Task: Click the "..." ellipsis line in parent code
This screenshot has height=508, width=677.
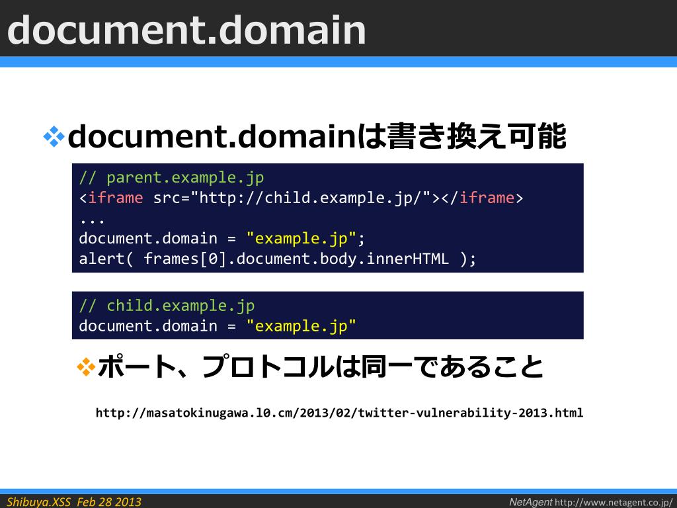Action: 91,222
